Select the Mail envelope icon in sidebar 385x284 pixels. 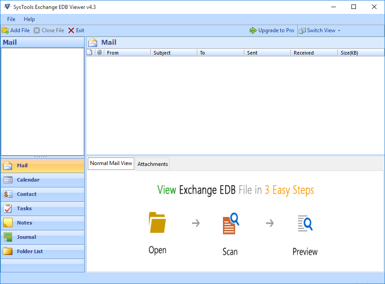click(x=8, y=165)
